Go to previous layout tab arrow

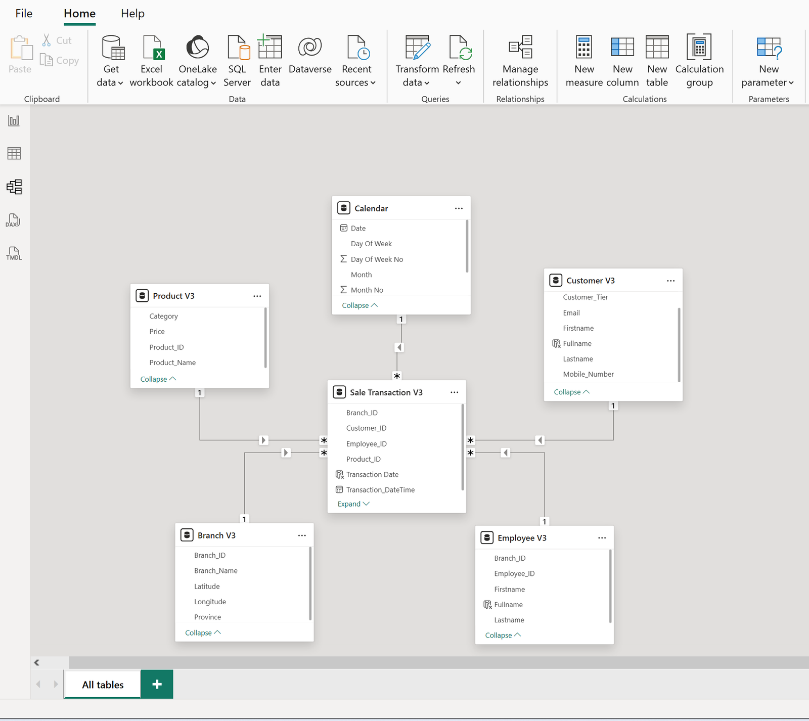[x=38, y=684]
